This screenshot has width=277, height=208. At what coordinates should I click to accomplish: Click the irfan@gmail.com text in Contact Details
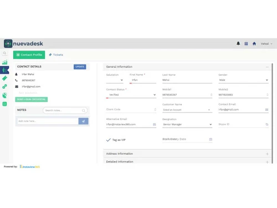(x=31, y=87)
